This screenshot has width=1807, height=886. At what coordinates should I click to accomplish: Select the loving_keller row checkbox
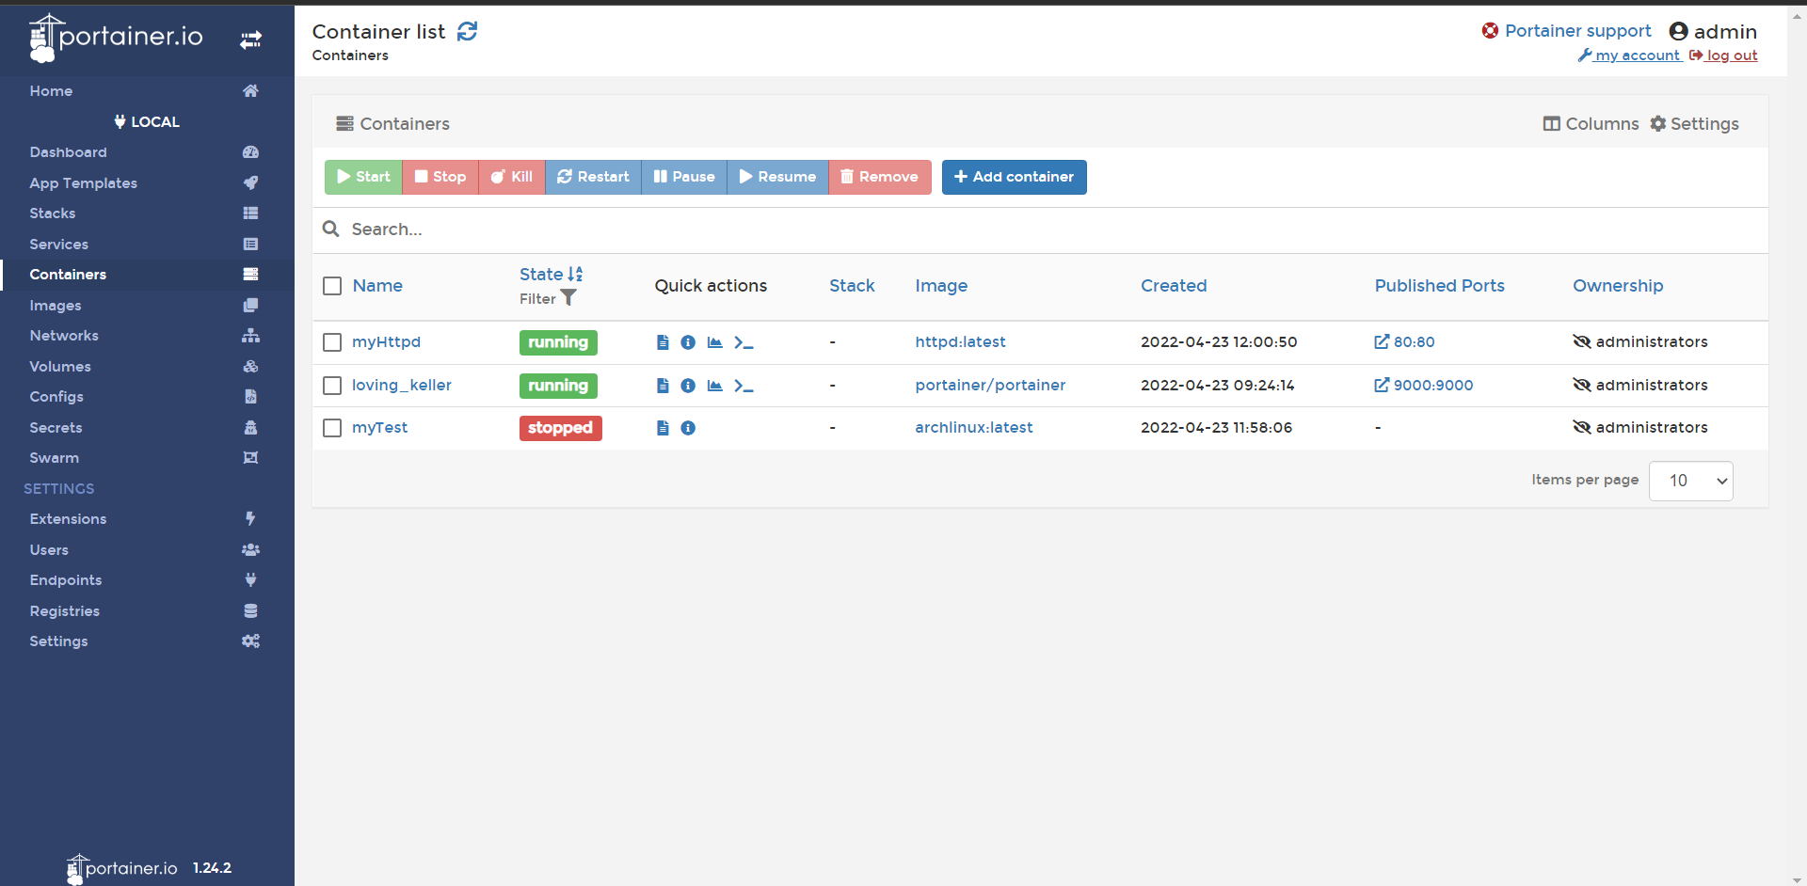click(x=332, y=386)
